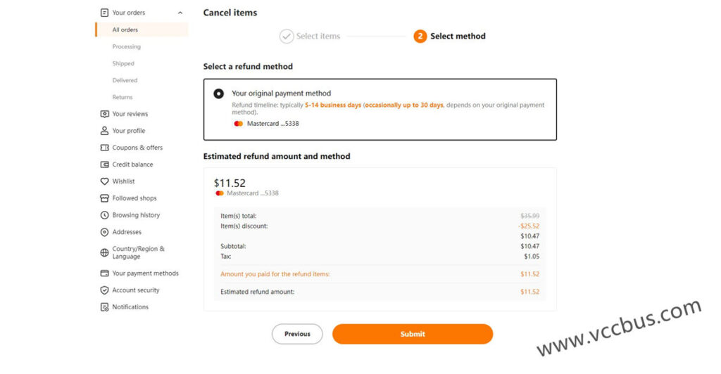View Returns in the sidebar

tap(123, 97)
